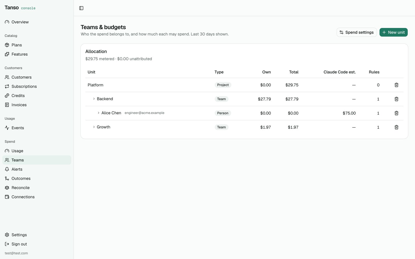
Task: Open the Connections page
Action: coord(37,197)
